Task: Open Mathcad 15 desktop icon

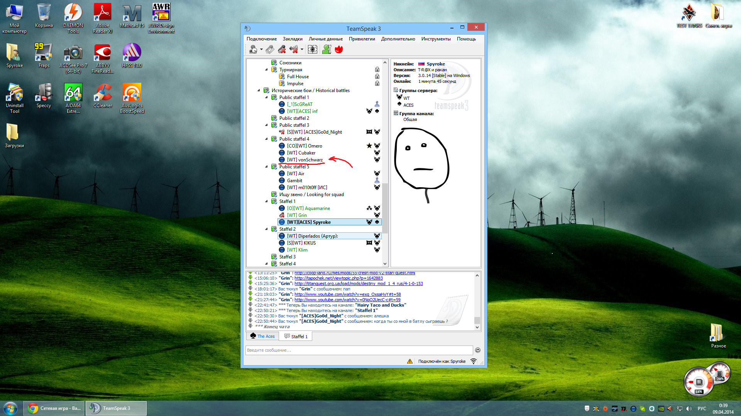Action: pyautogui.click(x=132, y=16)
